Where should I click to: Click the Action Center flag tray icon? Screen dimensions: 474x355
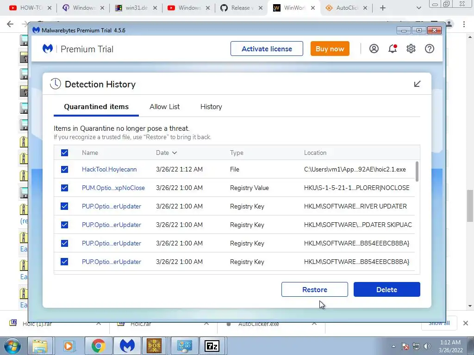tap(405, 346)
